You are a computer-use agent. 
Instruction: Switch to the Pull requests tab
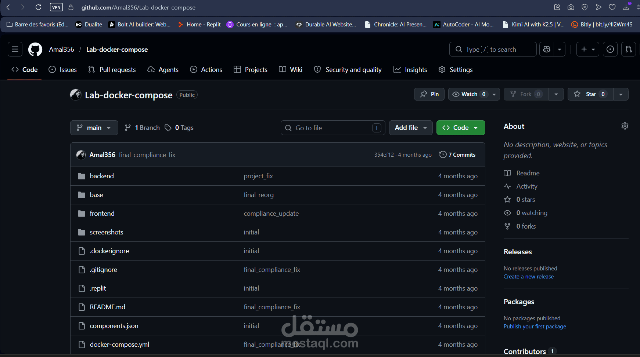112,70
